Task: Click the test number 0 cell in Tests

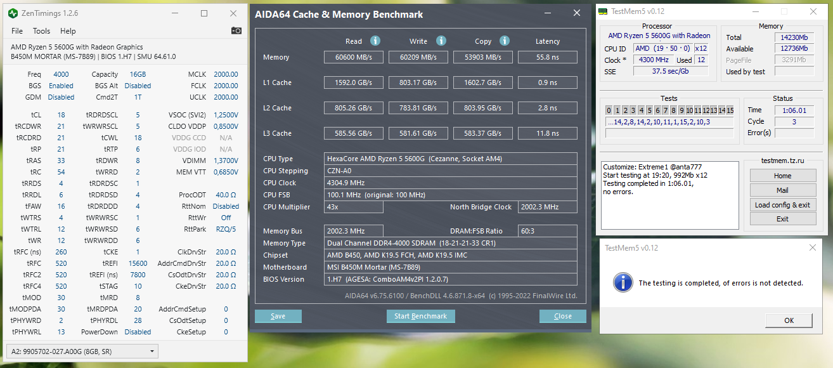Action: click(609, 110)
